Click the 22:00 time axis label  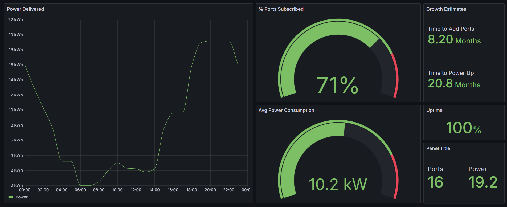(x=229, y=190)
